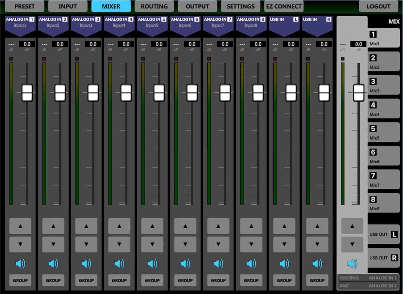This screenshot has height=294, width=403.
Task: Mute the USB In L channel speaker icon
Action: (x=284, y=264)
